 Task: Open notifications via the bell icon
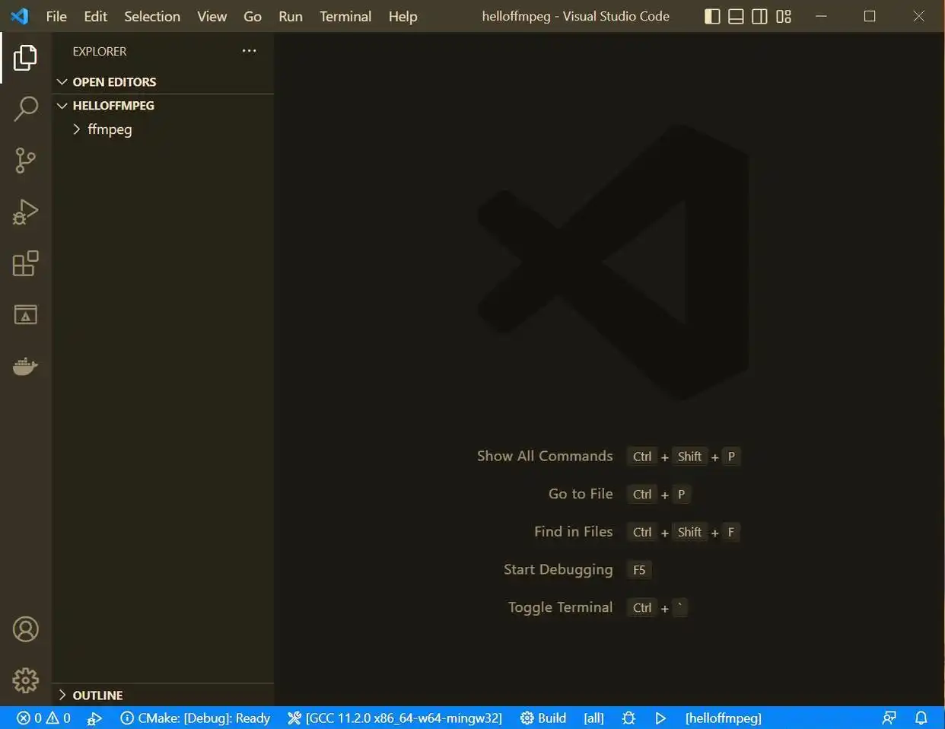921,718
